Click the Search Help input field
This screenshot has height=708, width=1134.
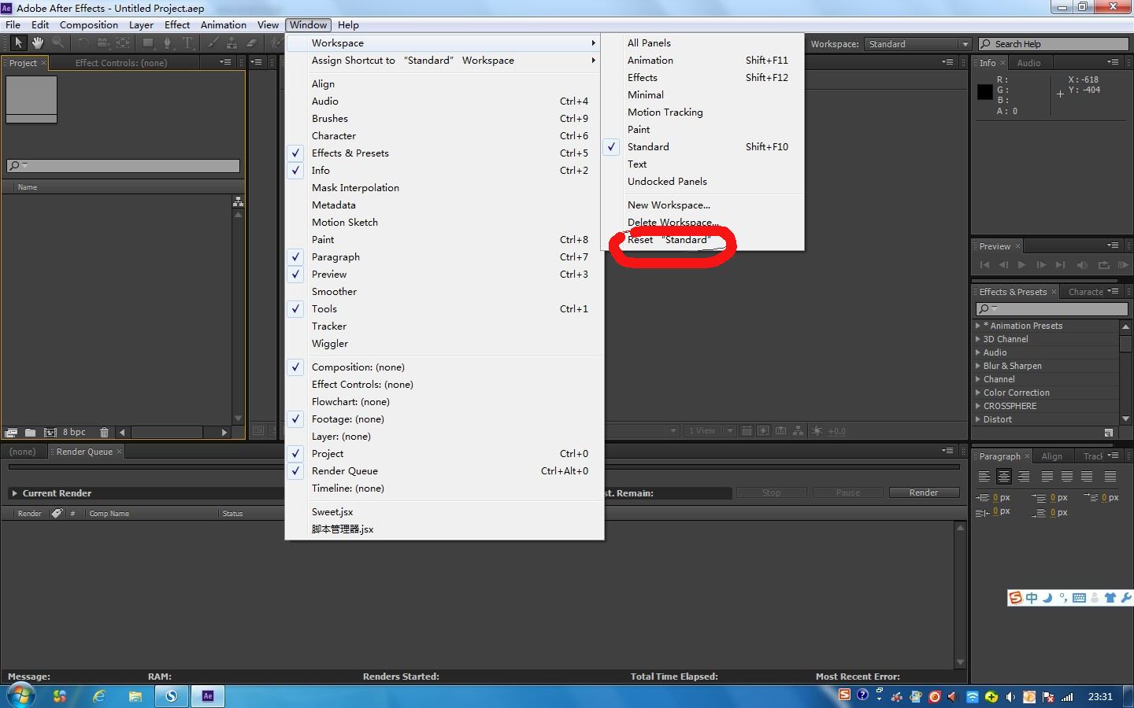(x=1054, y=44)
